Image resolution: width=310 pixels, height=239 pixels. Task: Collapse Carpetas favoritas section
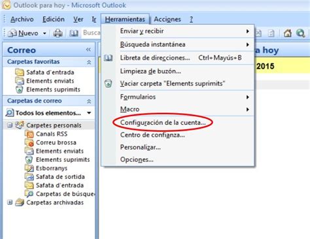click(x=89, y=62)
